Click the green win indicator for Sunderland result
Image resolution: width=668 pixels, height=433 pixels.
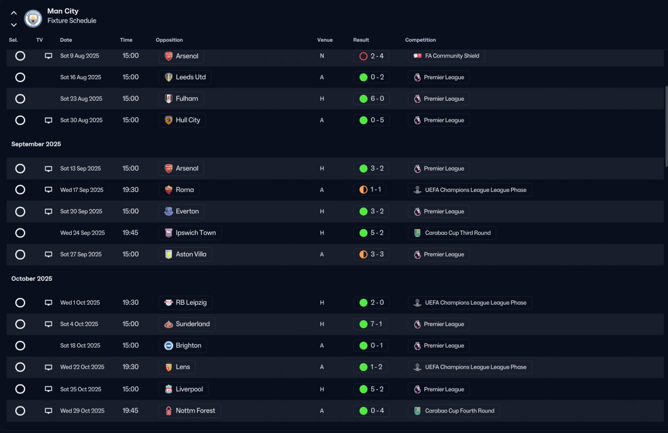click(x=363, y=324)
